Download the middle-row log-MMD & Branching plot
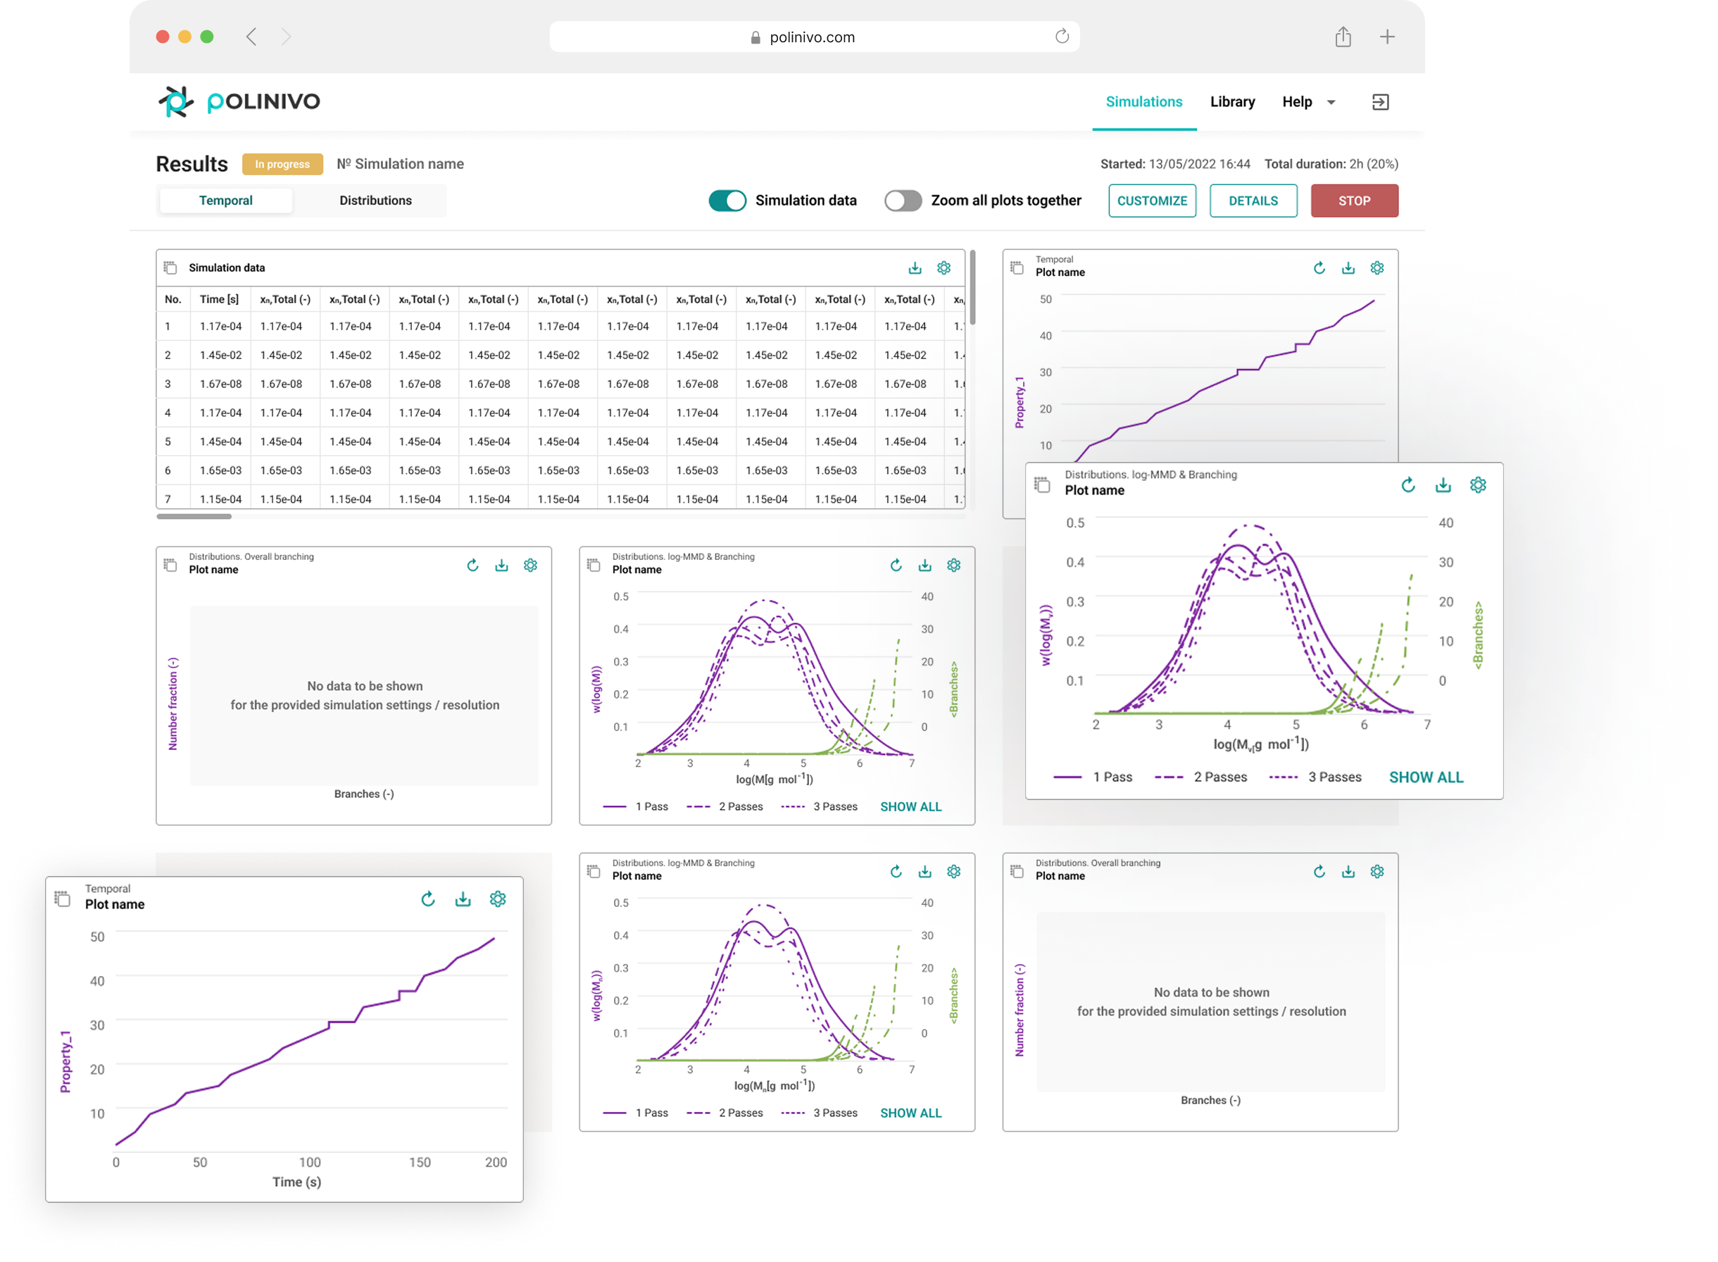 coord(924,566)
